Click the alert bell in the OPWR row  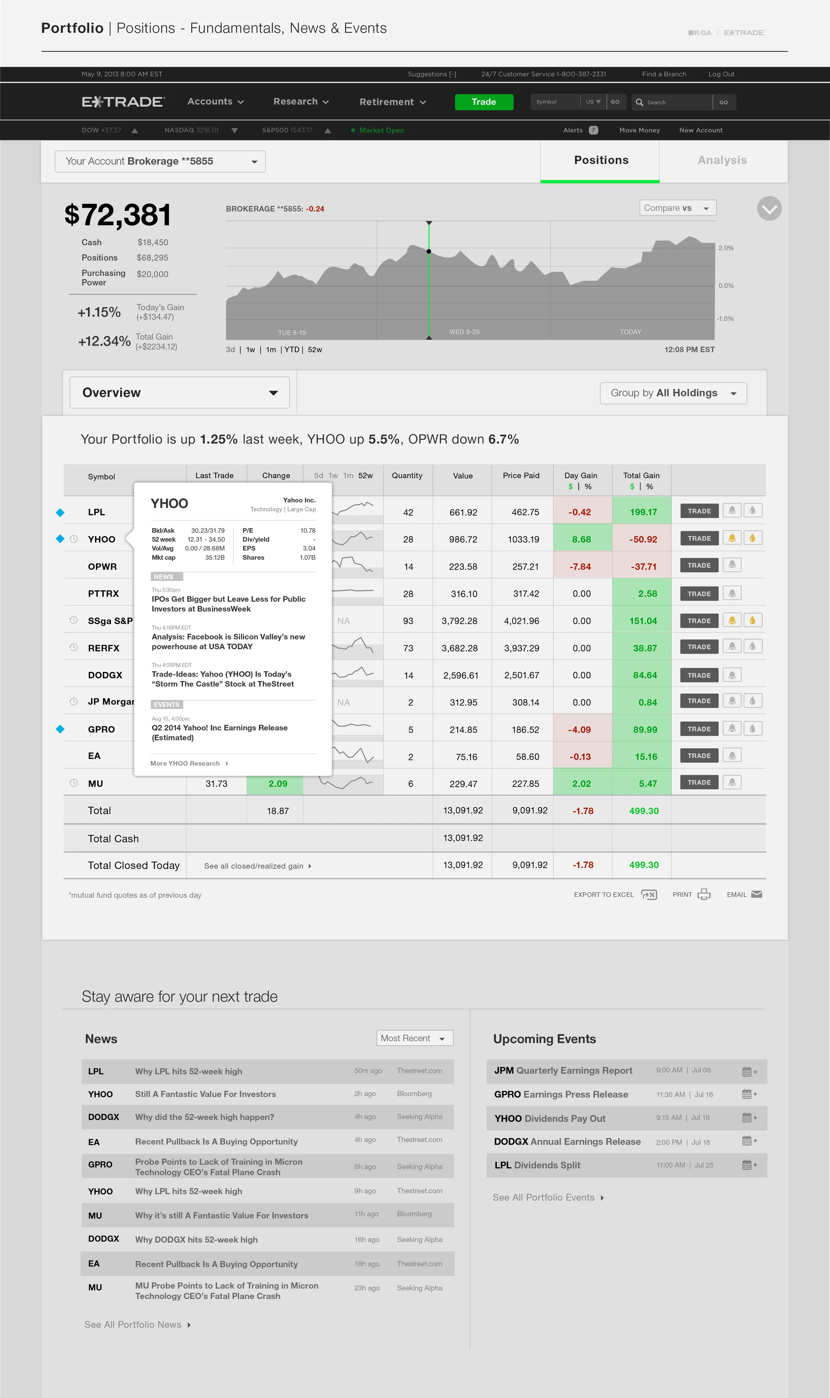(x=732, y=565)
